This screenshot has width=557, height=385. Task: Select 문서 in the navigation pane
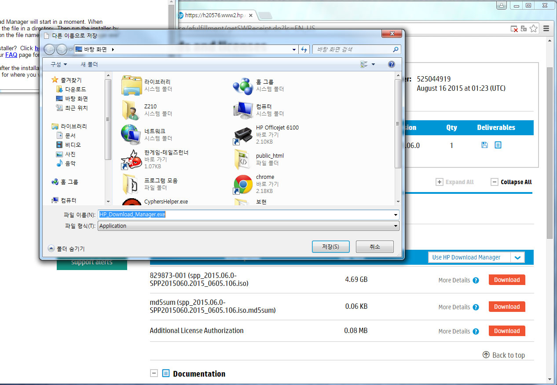pos(66,136)
